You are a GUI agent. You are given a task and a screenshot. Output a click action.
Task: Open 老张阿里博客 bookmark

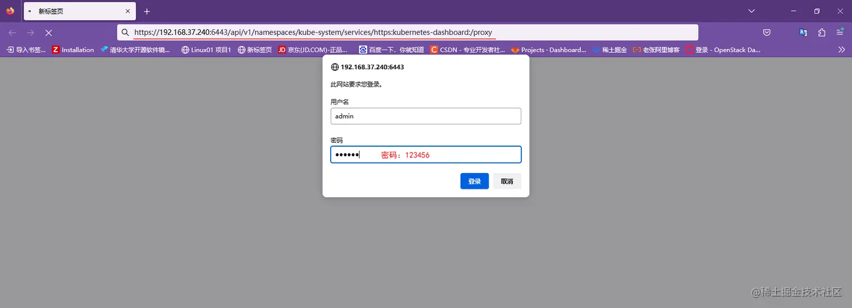657,49
